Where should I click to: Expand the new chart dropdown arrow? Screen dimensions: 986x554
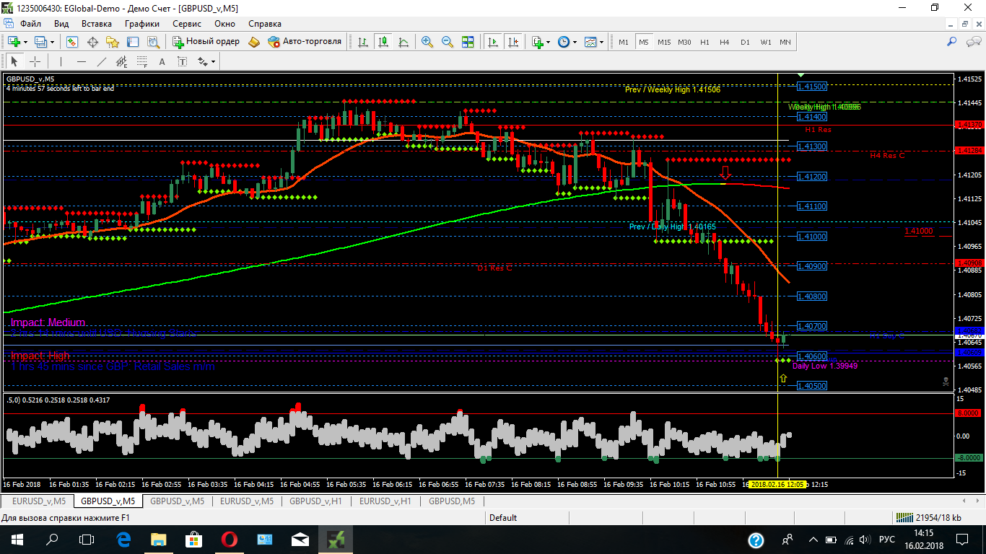click(x=26, y=42)
